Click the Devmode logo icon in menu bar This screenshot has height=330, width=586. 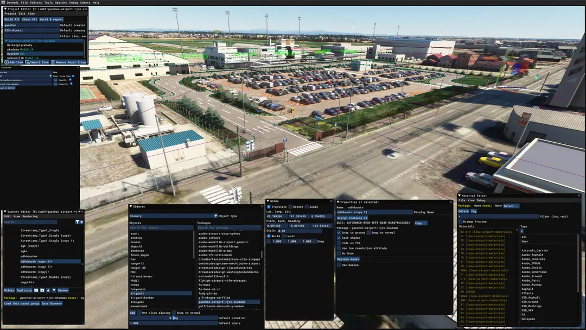click(3, 2)
